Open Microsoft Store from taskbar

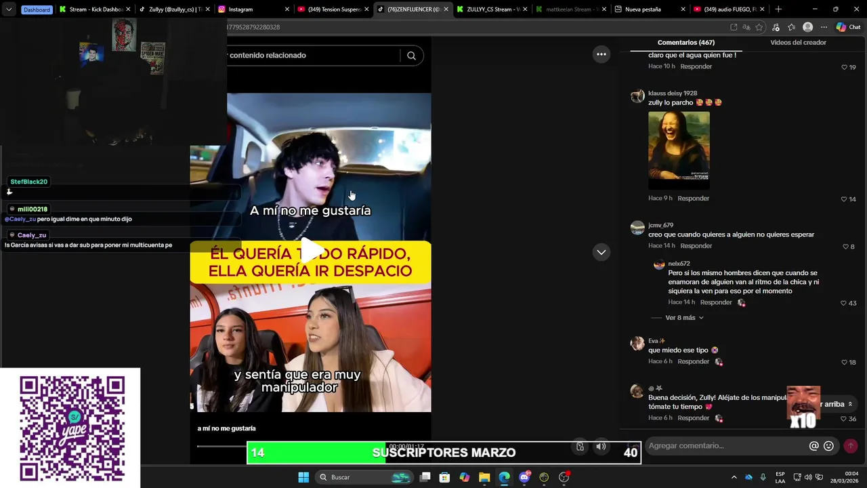(x=445, y=477)
